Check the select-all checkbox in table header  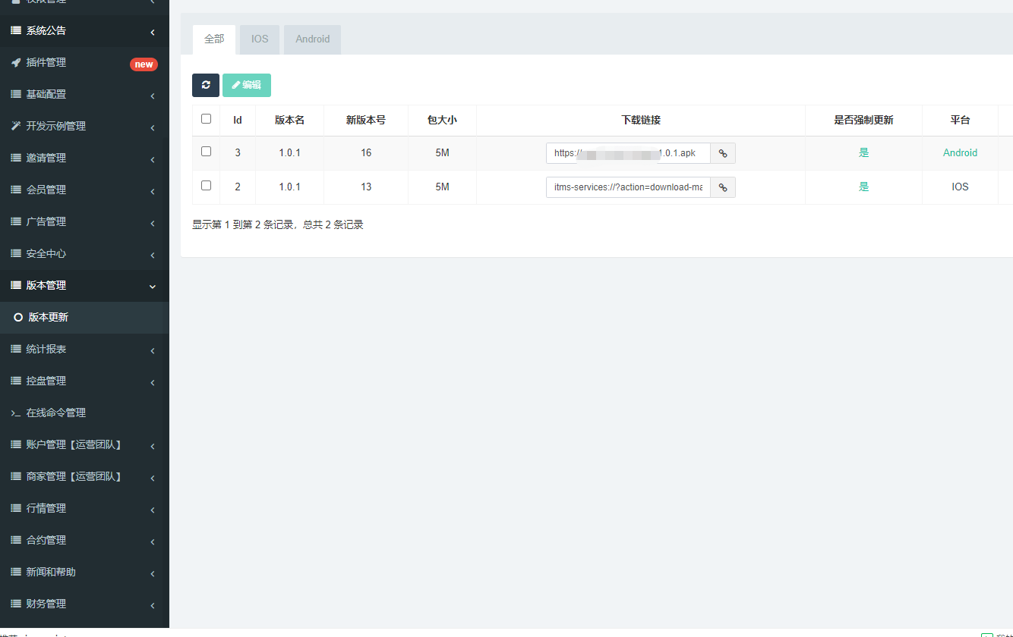[205, 119]
